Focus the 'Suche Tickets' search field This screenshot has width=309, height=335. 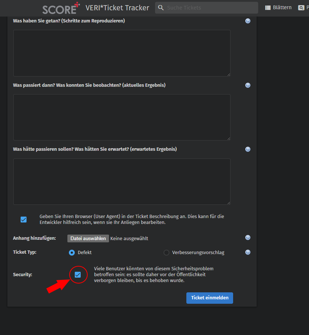coord(210,8)
